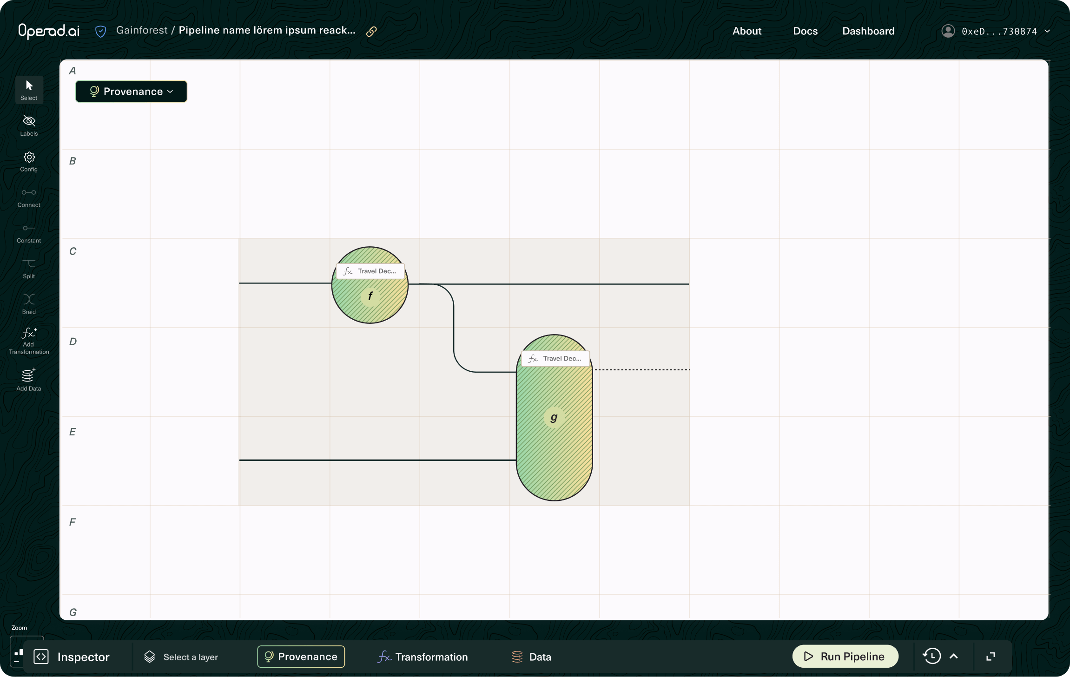Image resolution: width=1070 pixels, height=677 pixels.
Task: Open the Docs link
Action: (805, 31)
